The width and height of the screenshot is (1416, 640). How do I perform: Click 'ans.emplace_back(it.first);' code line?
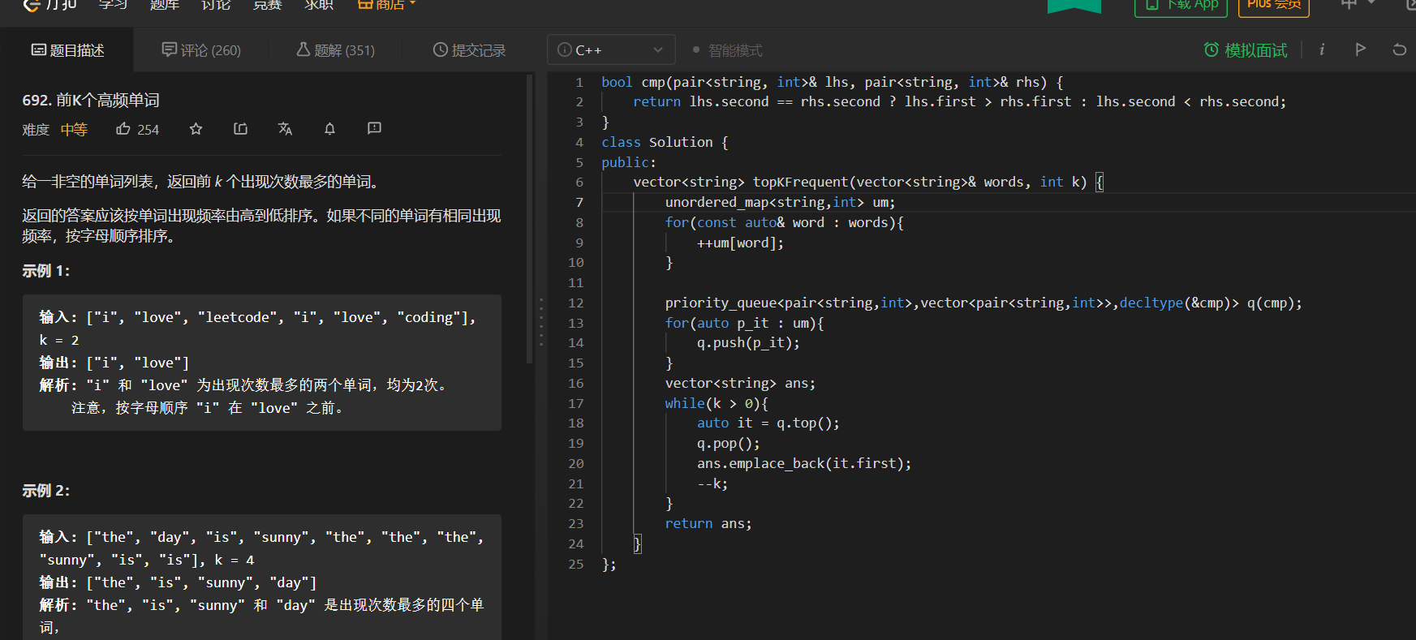click(804, 463)
